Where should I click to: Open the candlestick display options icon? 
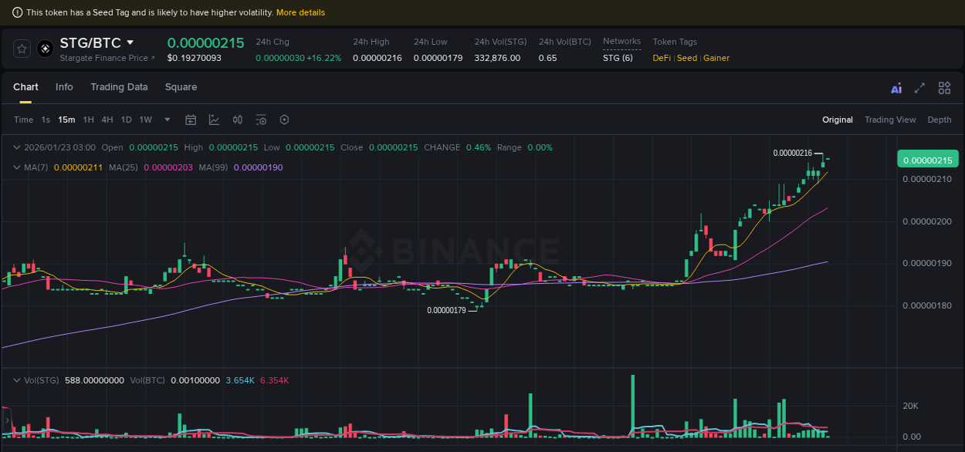[237, 120]
